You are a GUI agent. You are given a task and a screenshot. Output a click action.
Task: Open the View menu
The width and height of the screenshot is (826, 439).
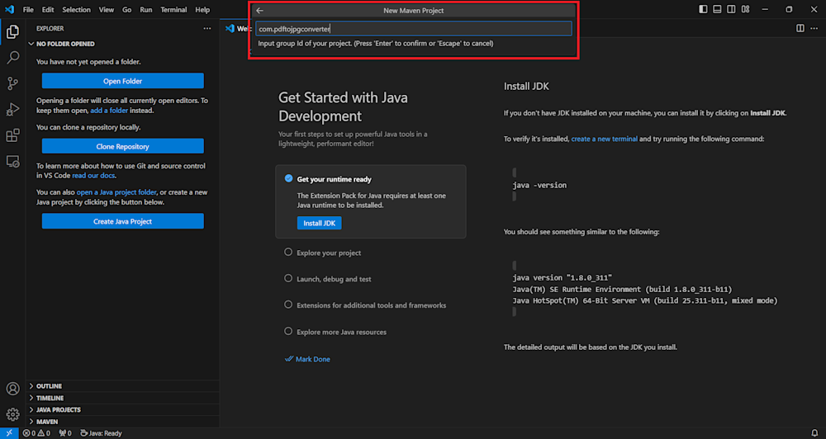(x=107, y=9)
